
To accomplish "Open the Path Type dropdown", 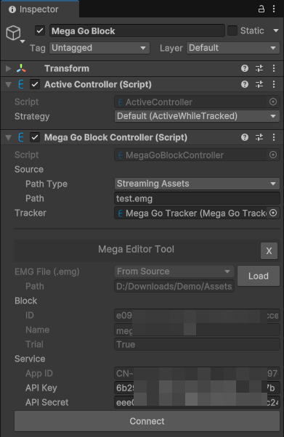I will pyautogui.click(x=197, y=184).
